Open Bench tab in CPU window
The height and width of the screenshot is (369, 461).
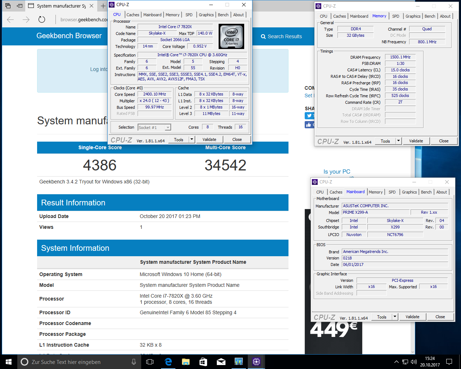223,15
